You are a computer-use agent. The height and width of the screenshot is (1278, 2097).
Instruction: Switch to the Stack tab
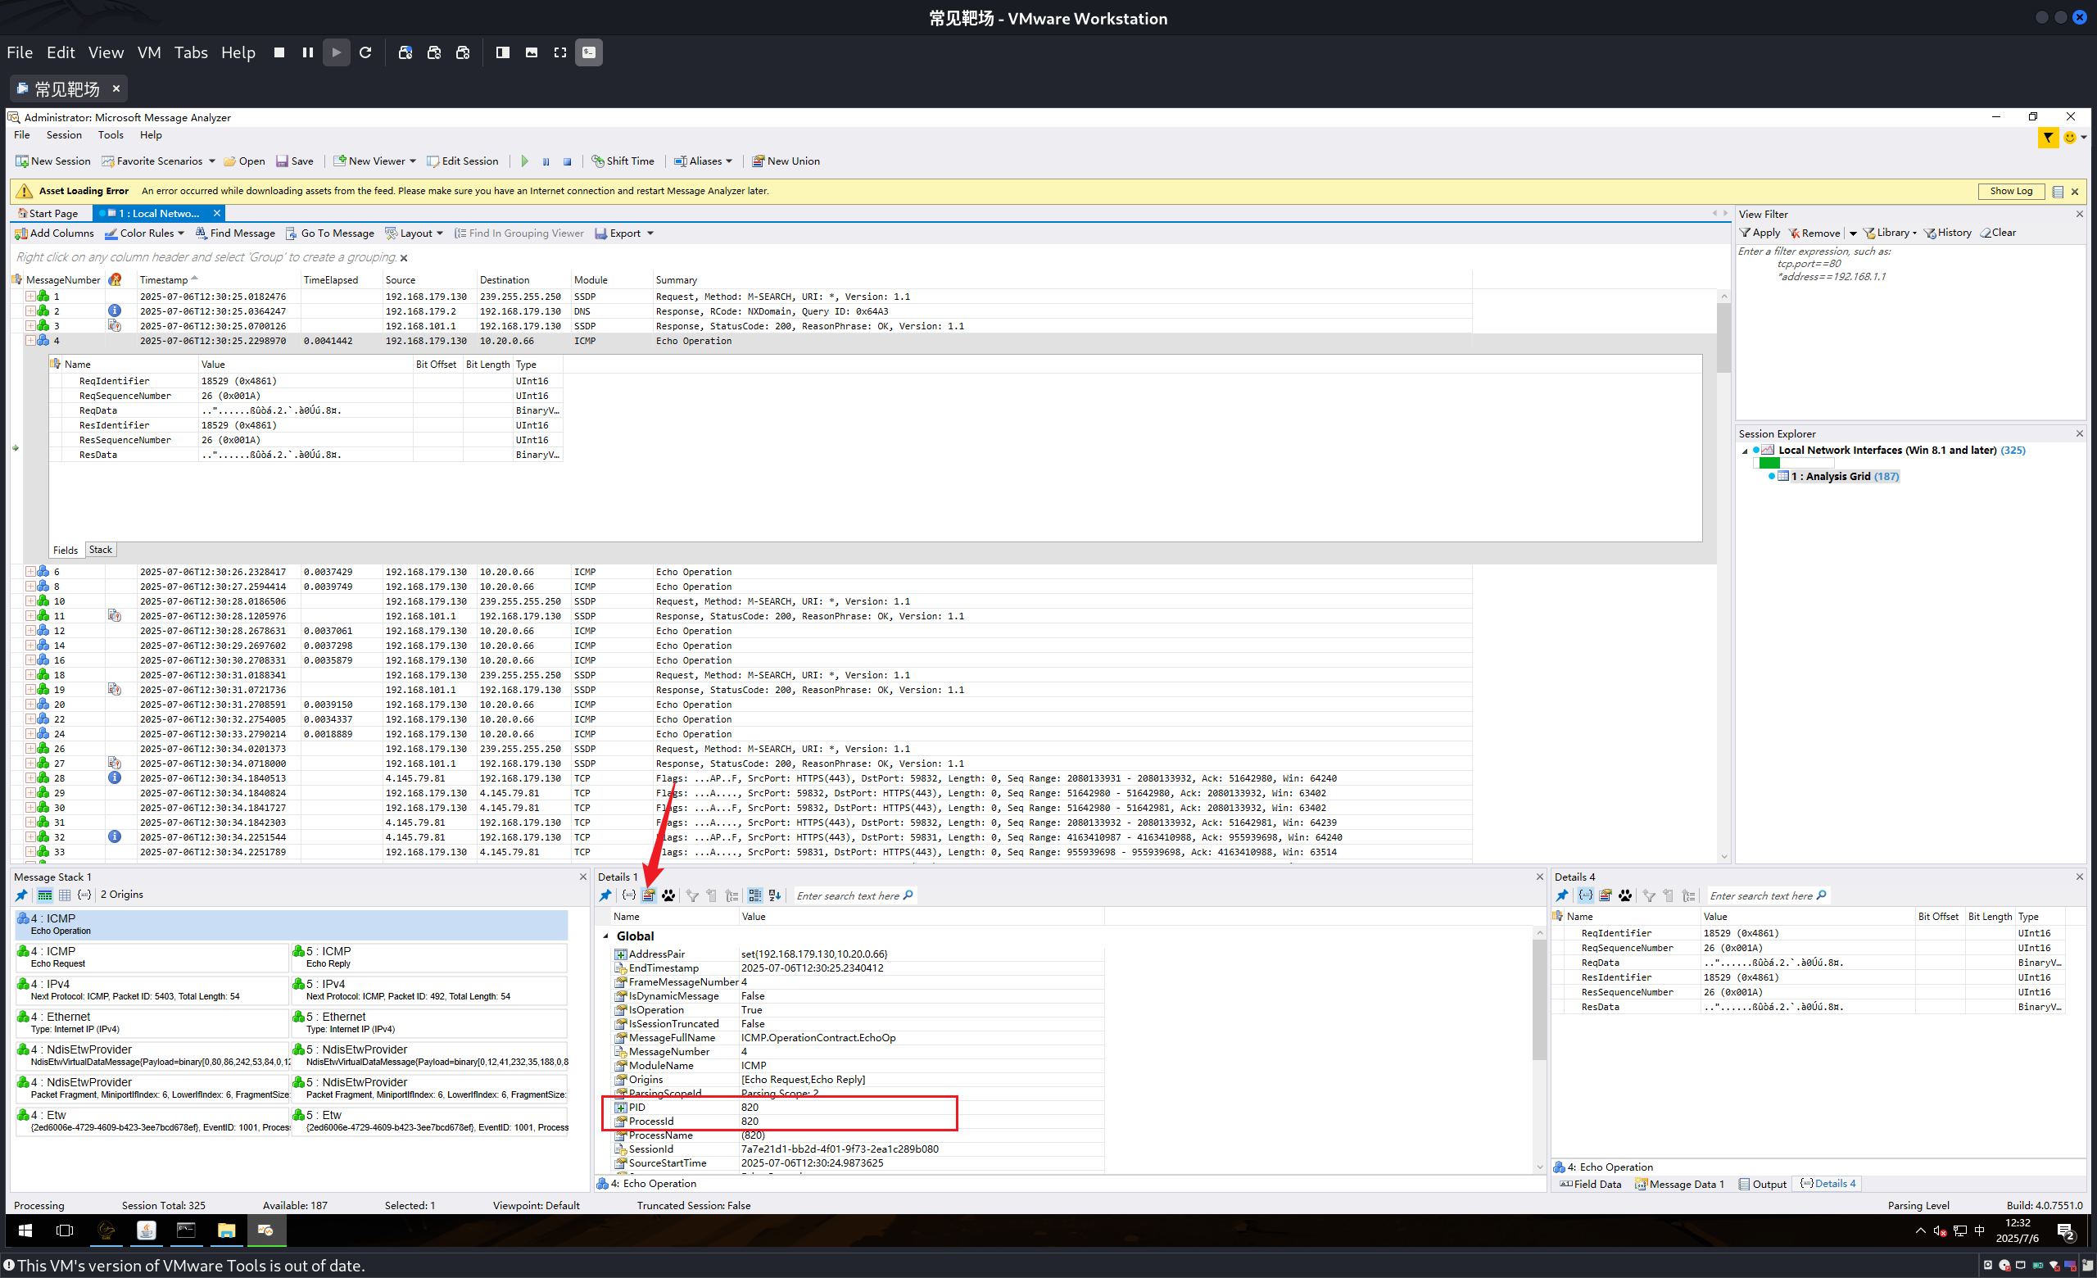101,550
